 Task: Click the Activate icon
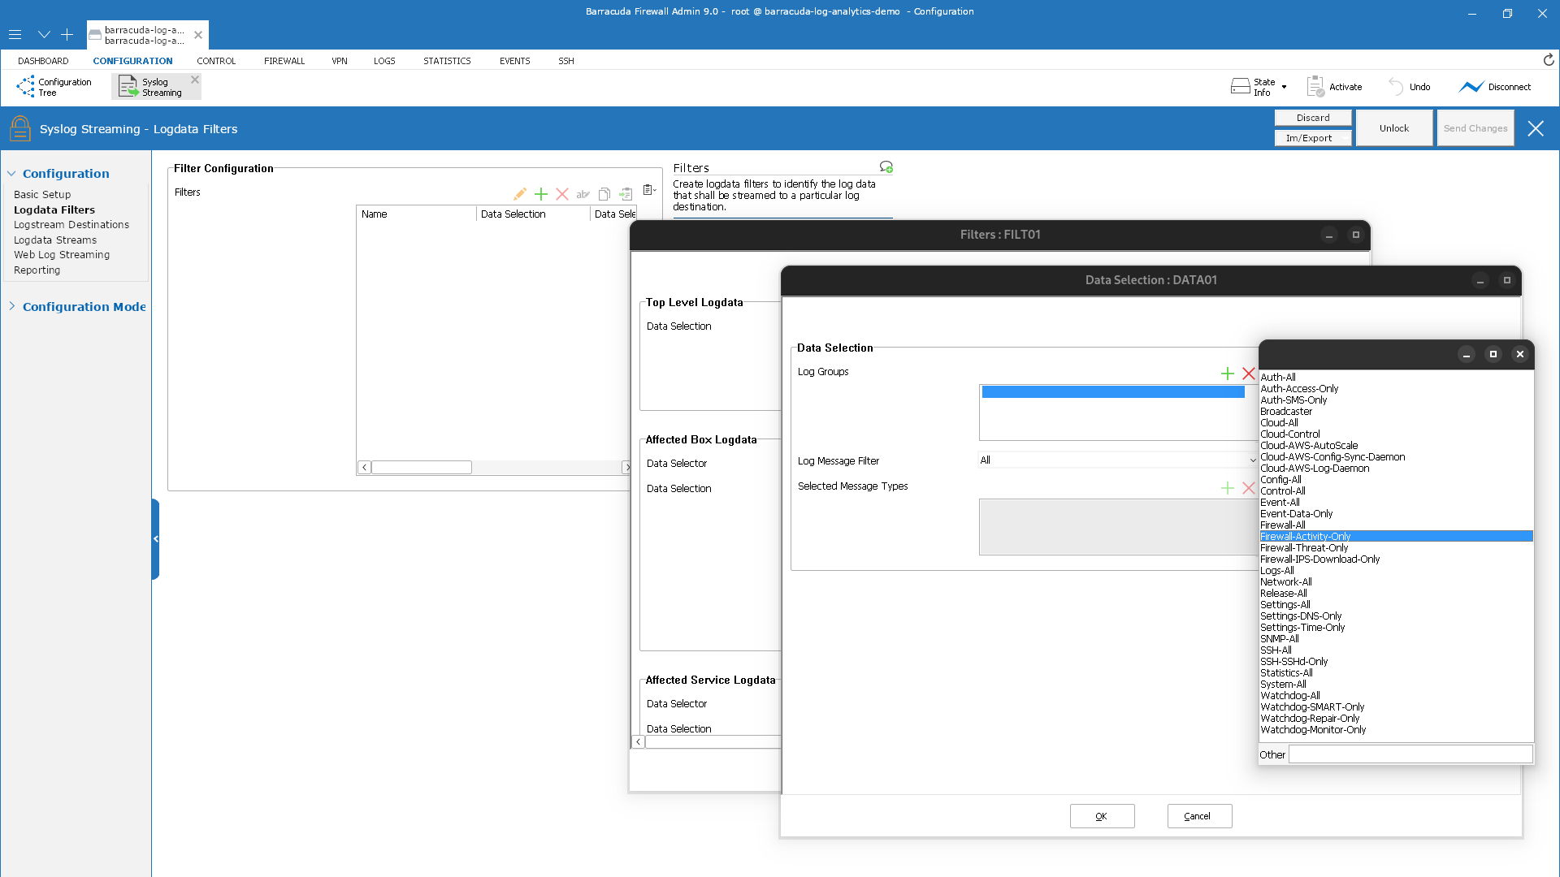pyautogui.click(x=1315, y=87)
